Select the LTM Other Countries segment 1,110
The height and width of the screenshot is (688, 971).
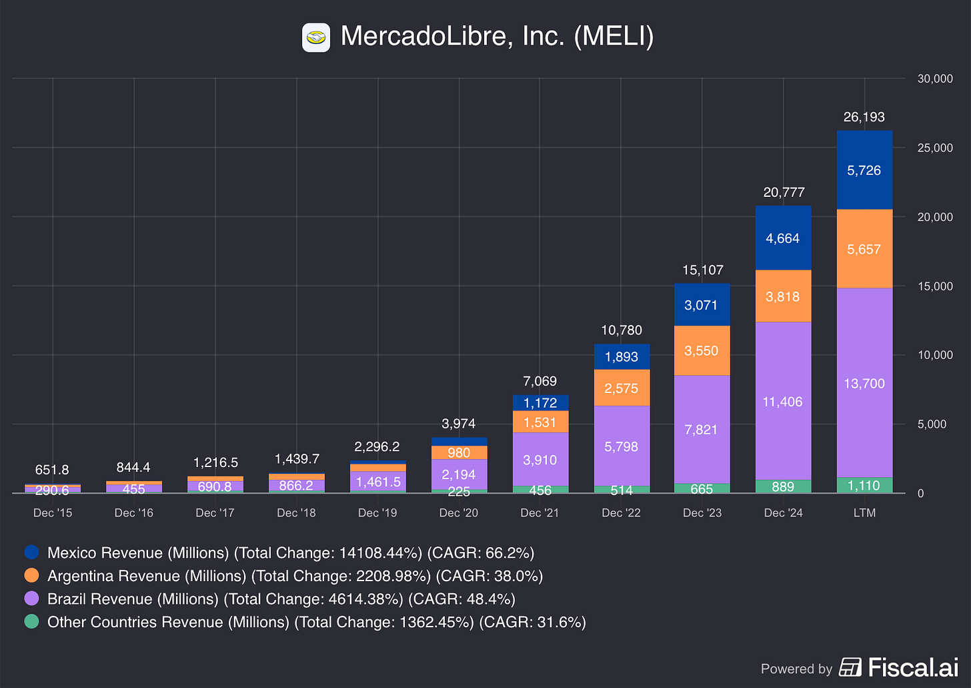(864, 486)
